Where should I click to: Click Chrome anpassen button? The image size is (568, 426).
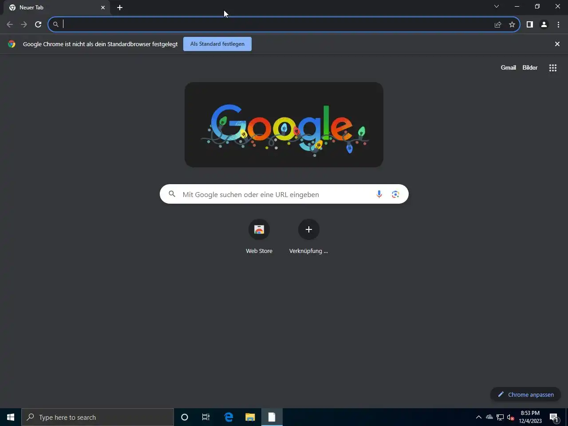[x=525, y=394]
